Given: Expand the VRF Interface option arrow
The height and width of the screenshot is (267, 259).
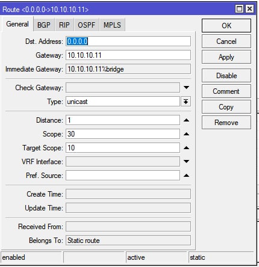Looking at the screenshot, I should pos(186,161).
